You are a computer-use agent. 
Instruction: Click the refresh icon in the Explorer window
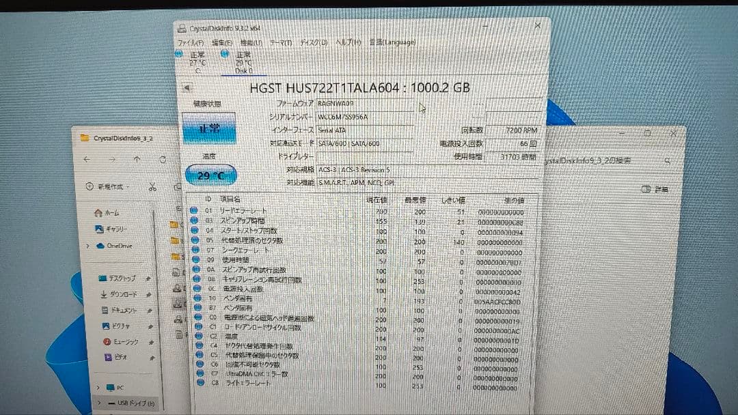click(163, 160)
